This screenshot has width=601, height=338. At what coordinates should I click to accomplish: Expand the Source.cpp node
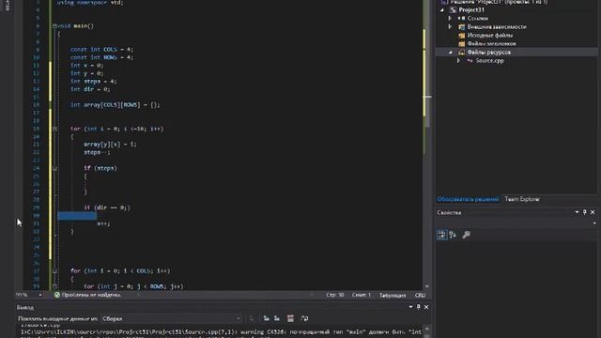[458, 60]
